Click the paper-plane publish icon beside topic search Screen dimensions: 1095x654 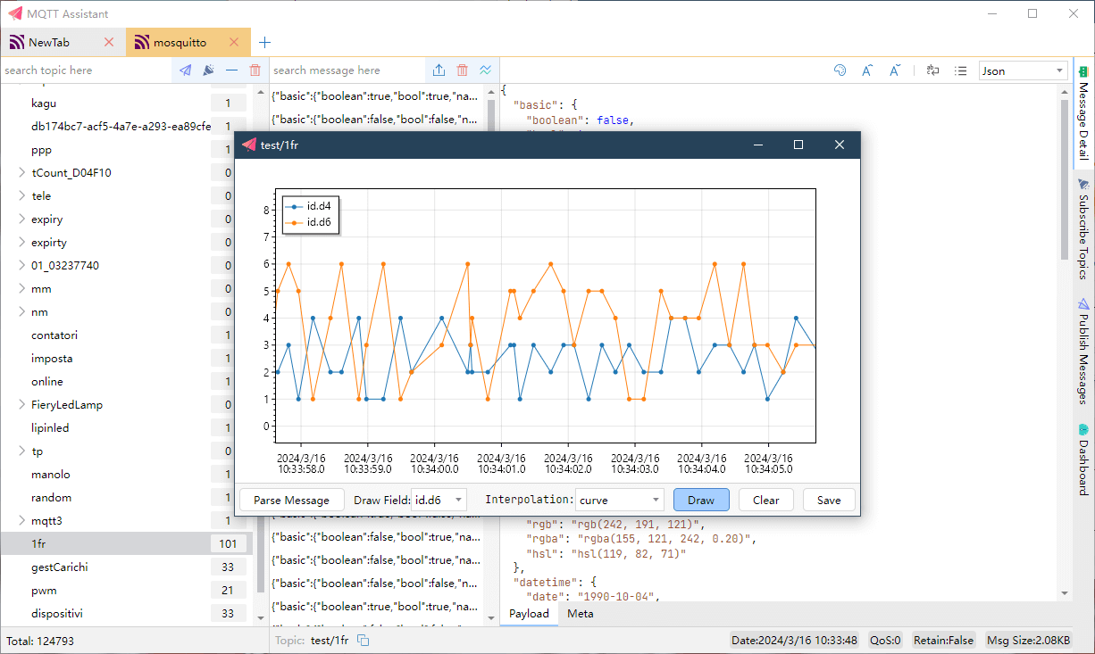tap(185, 70)
